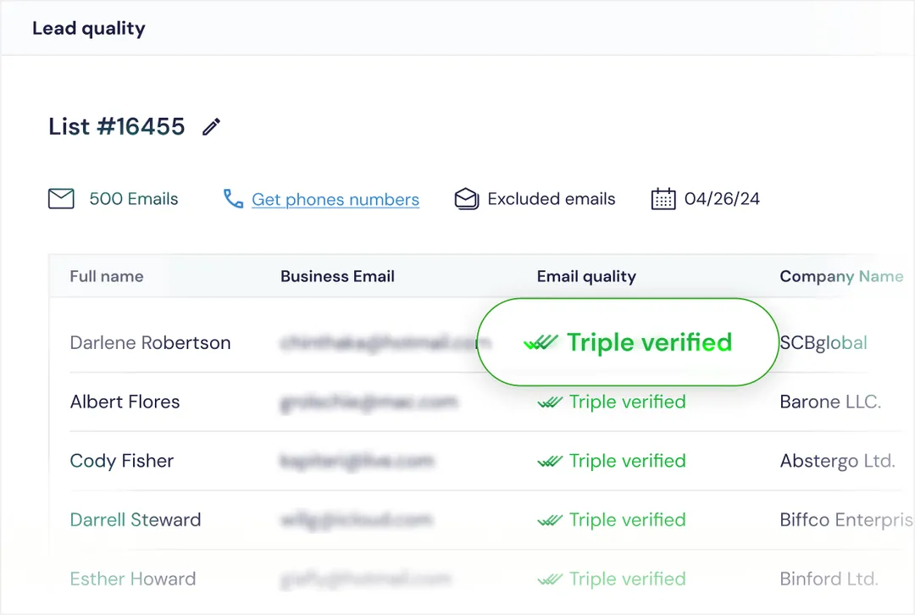
Task: Click the highlighted Triple verified badge
Action: 629,342
